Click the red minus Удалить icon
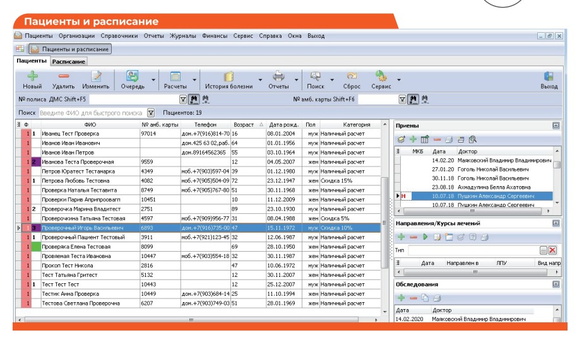This screenshot has height=340, width=577. tap(63, 76)
